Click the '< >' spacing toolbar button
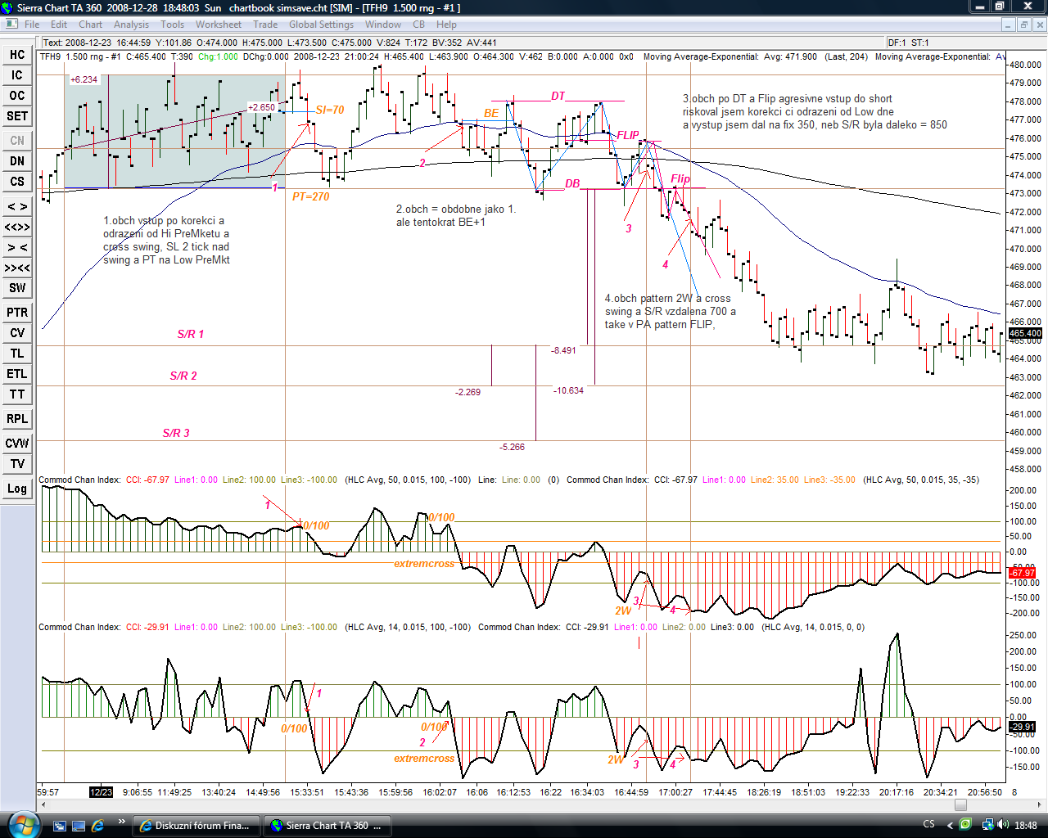The width and height of the screenshot is (1048, 838). pyautogui.click(x=17, y=206)
